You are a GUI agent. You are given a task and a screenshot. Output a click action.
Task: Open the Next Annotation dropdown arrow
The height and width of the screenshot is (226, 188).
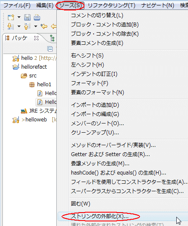[x=19, y=26]
